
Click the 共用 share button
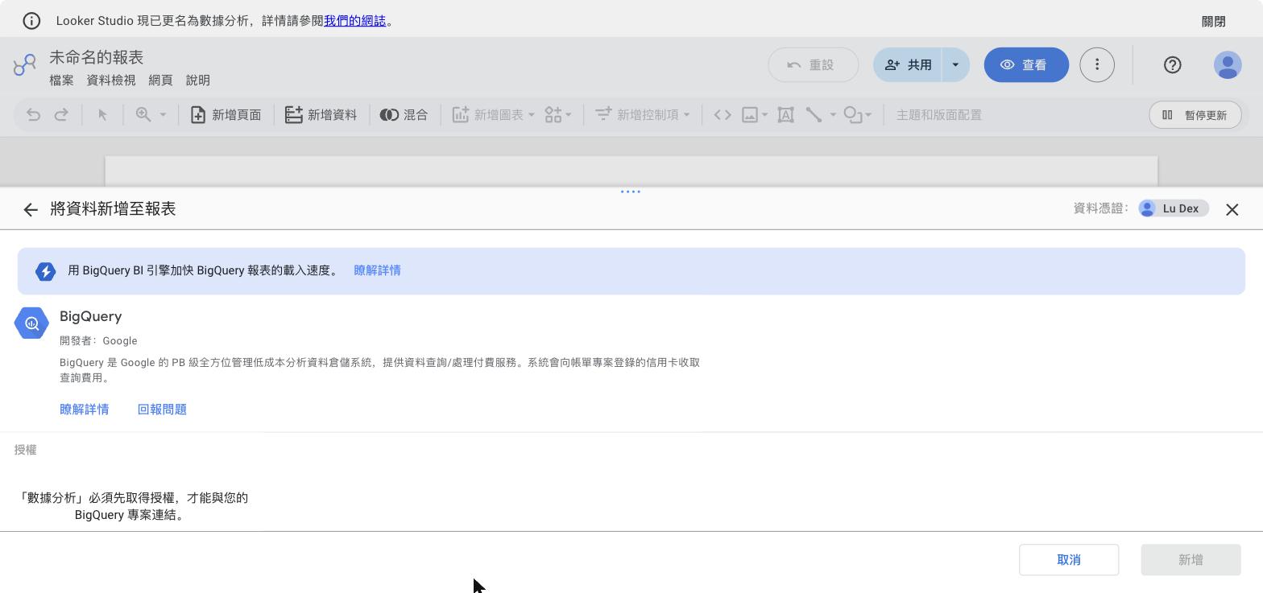pos(908,65)
